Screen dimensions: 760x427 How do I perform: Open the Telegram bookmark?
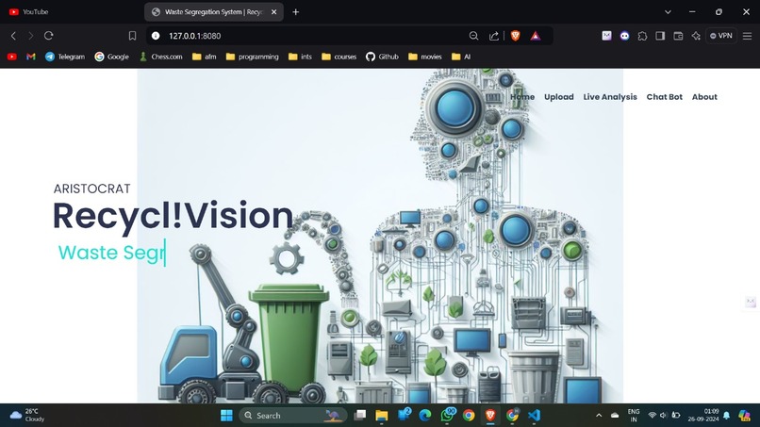coord(65,57)
